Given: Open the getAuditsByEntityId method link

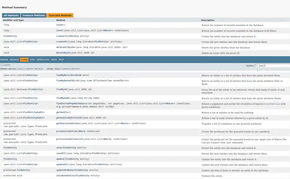Looking at the screenshot, I should [x=69, y=118].
